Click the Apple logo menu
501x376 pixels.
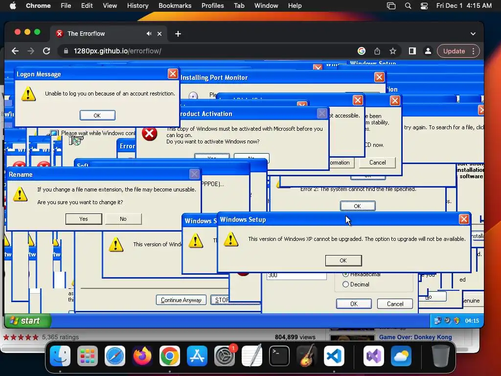point(13,5)
